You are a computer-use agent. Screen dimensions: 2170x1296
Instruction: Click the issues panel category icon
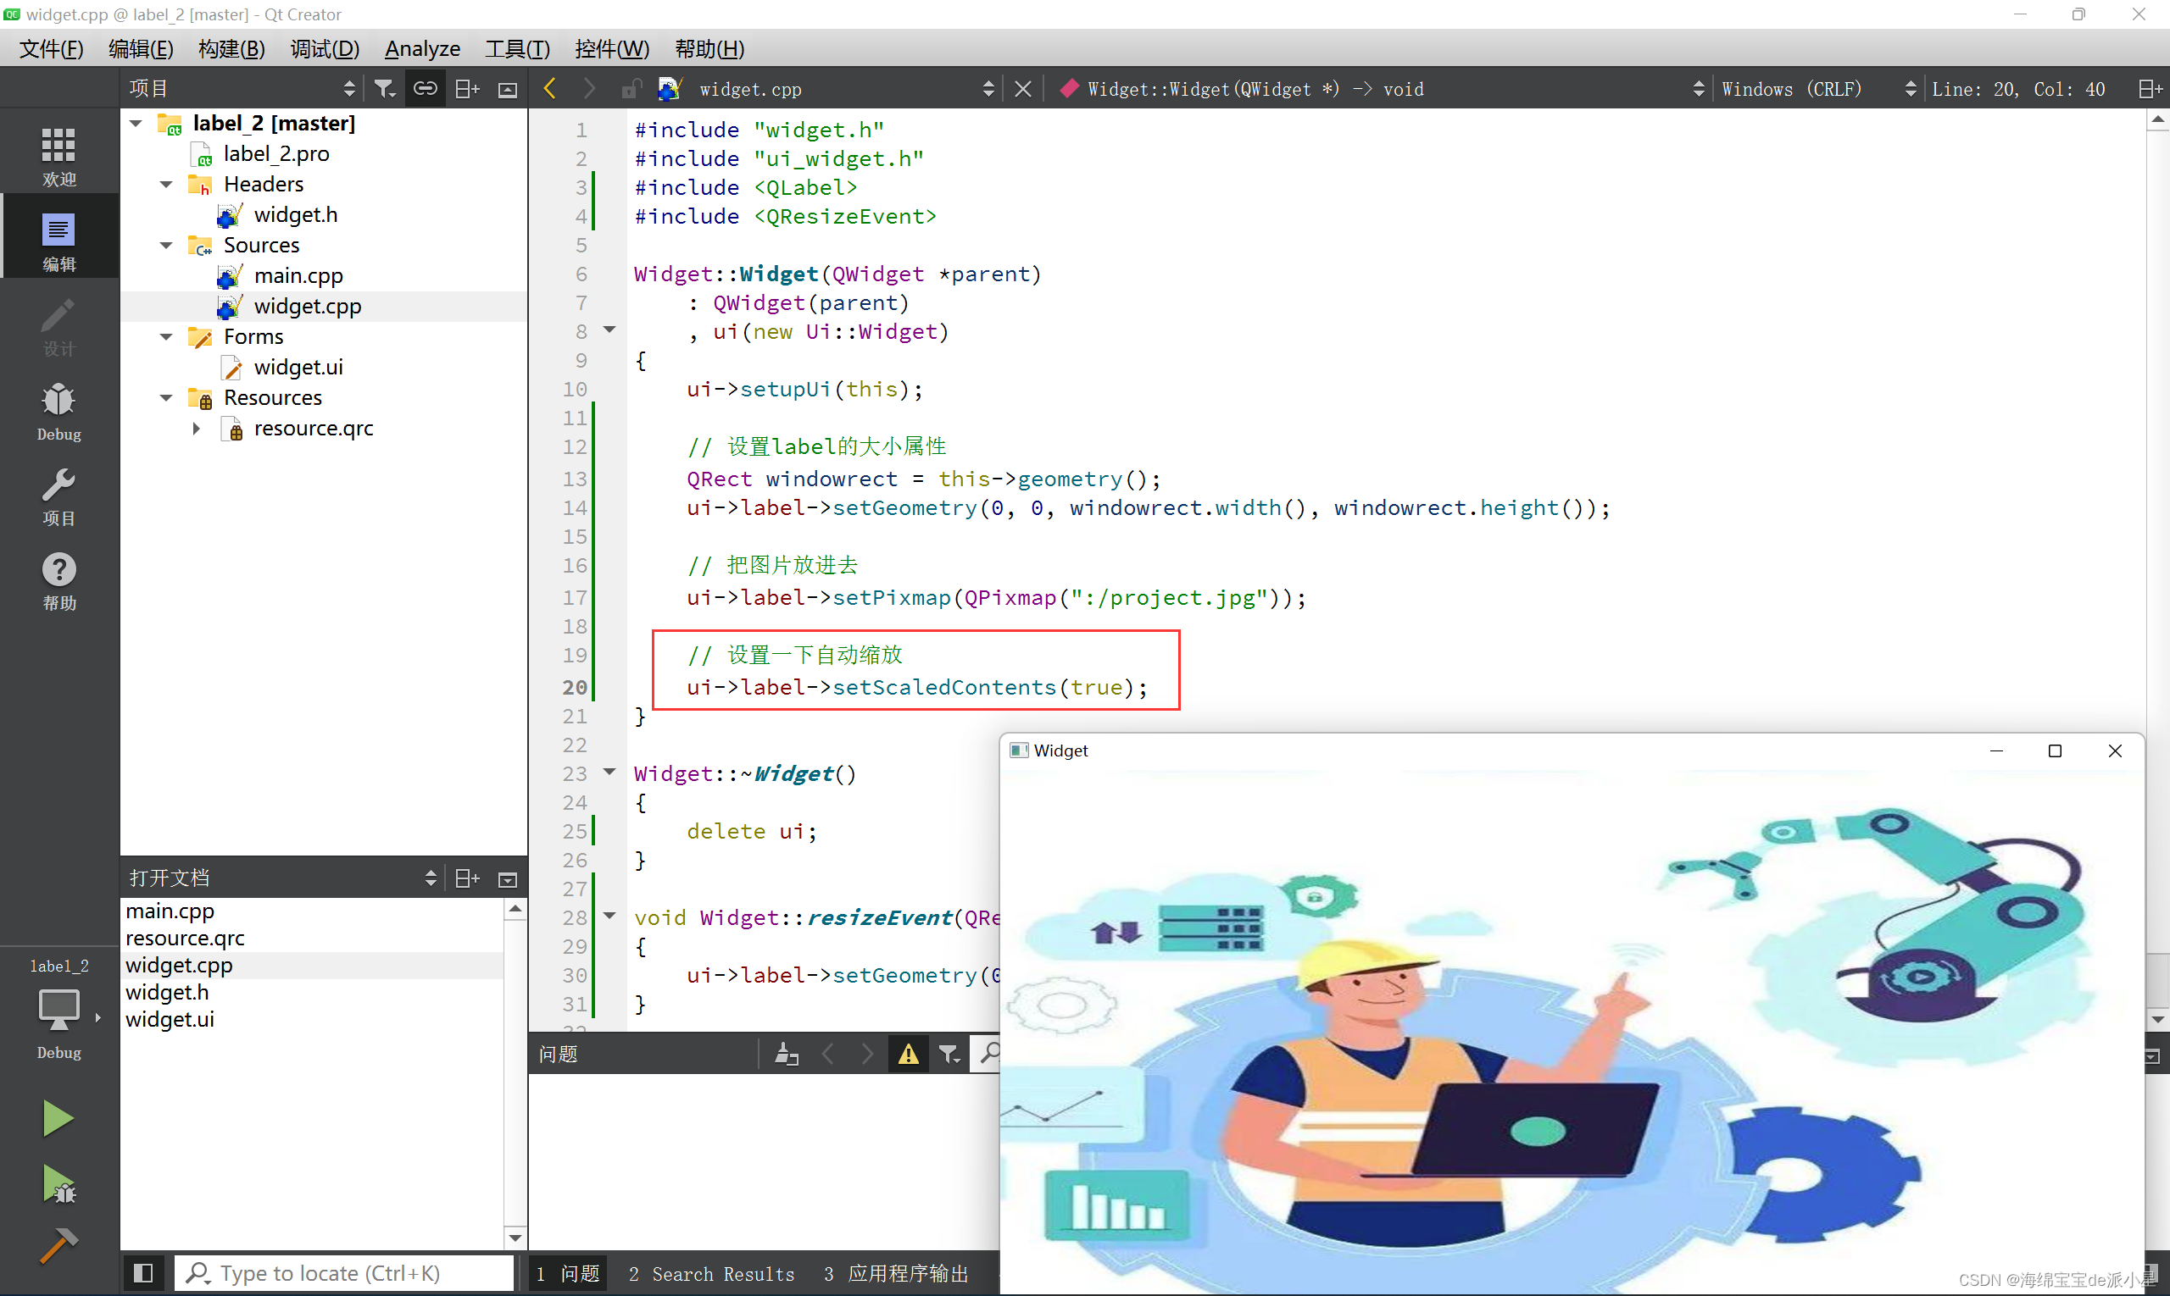[787, 1054]
